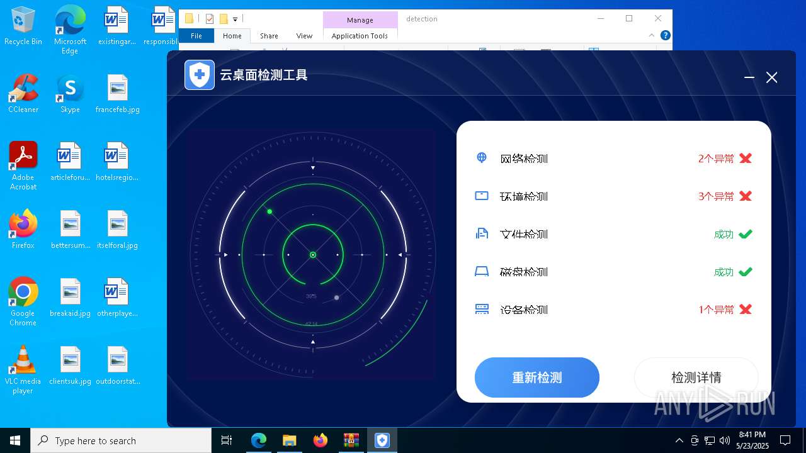Click the cloud desktop tool shield logo
The width and height of the screenshot is (806, 453).
pyautogui.click(x=200, y=75)
